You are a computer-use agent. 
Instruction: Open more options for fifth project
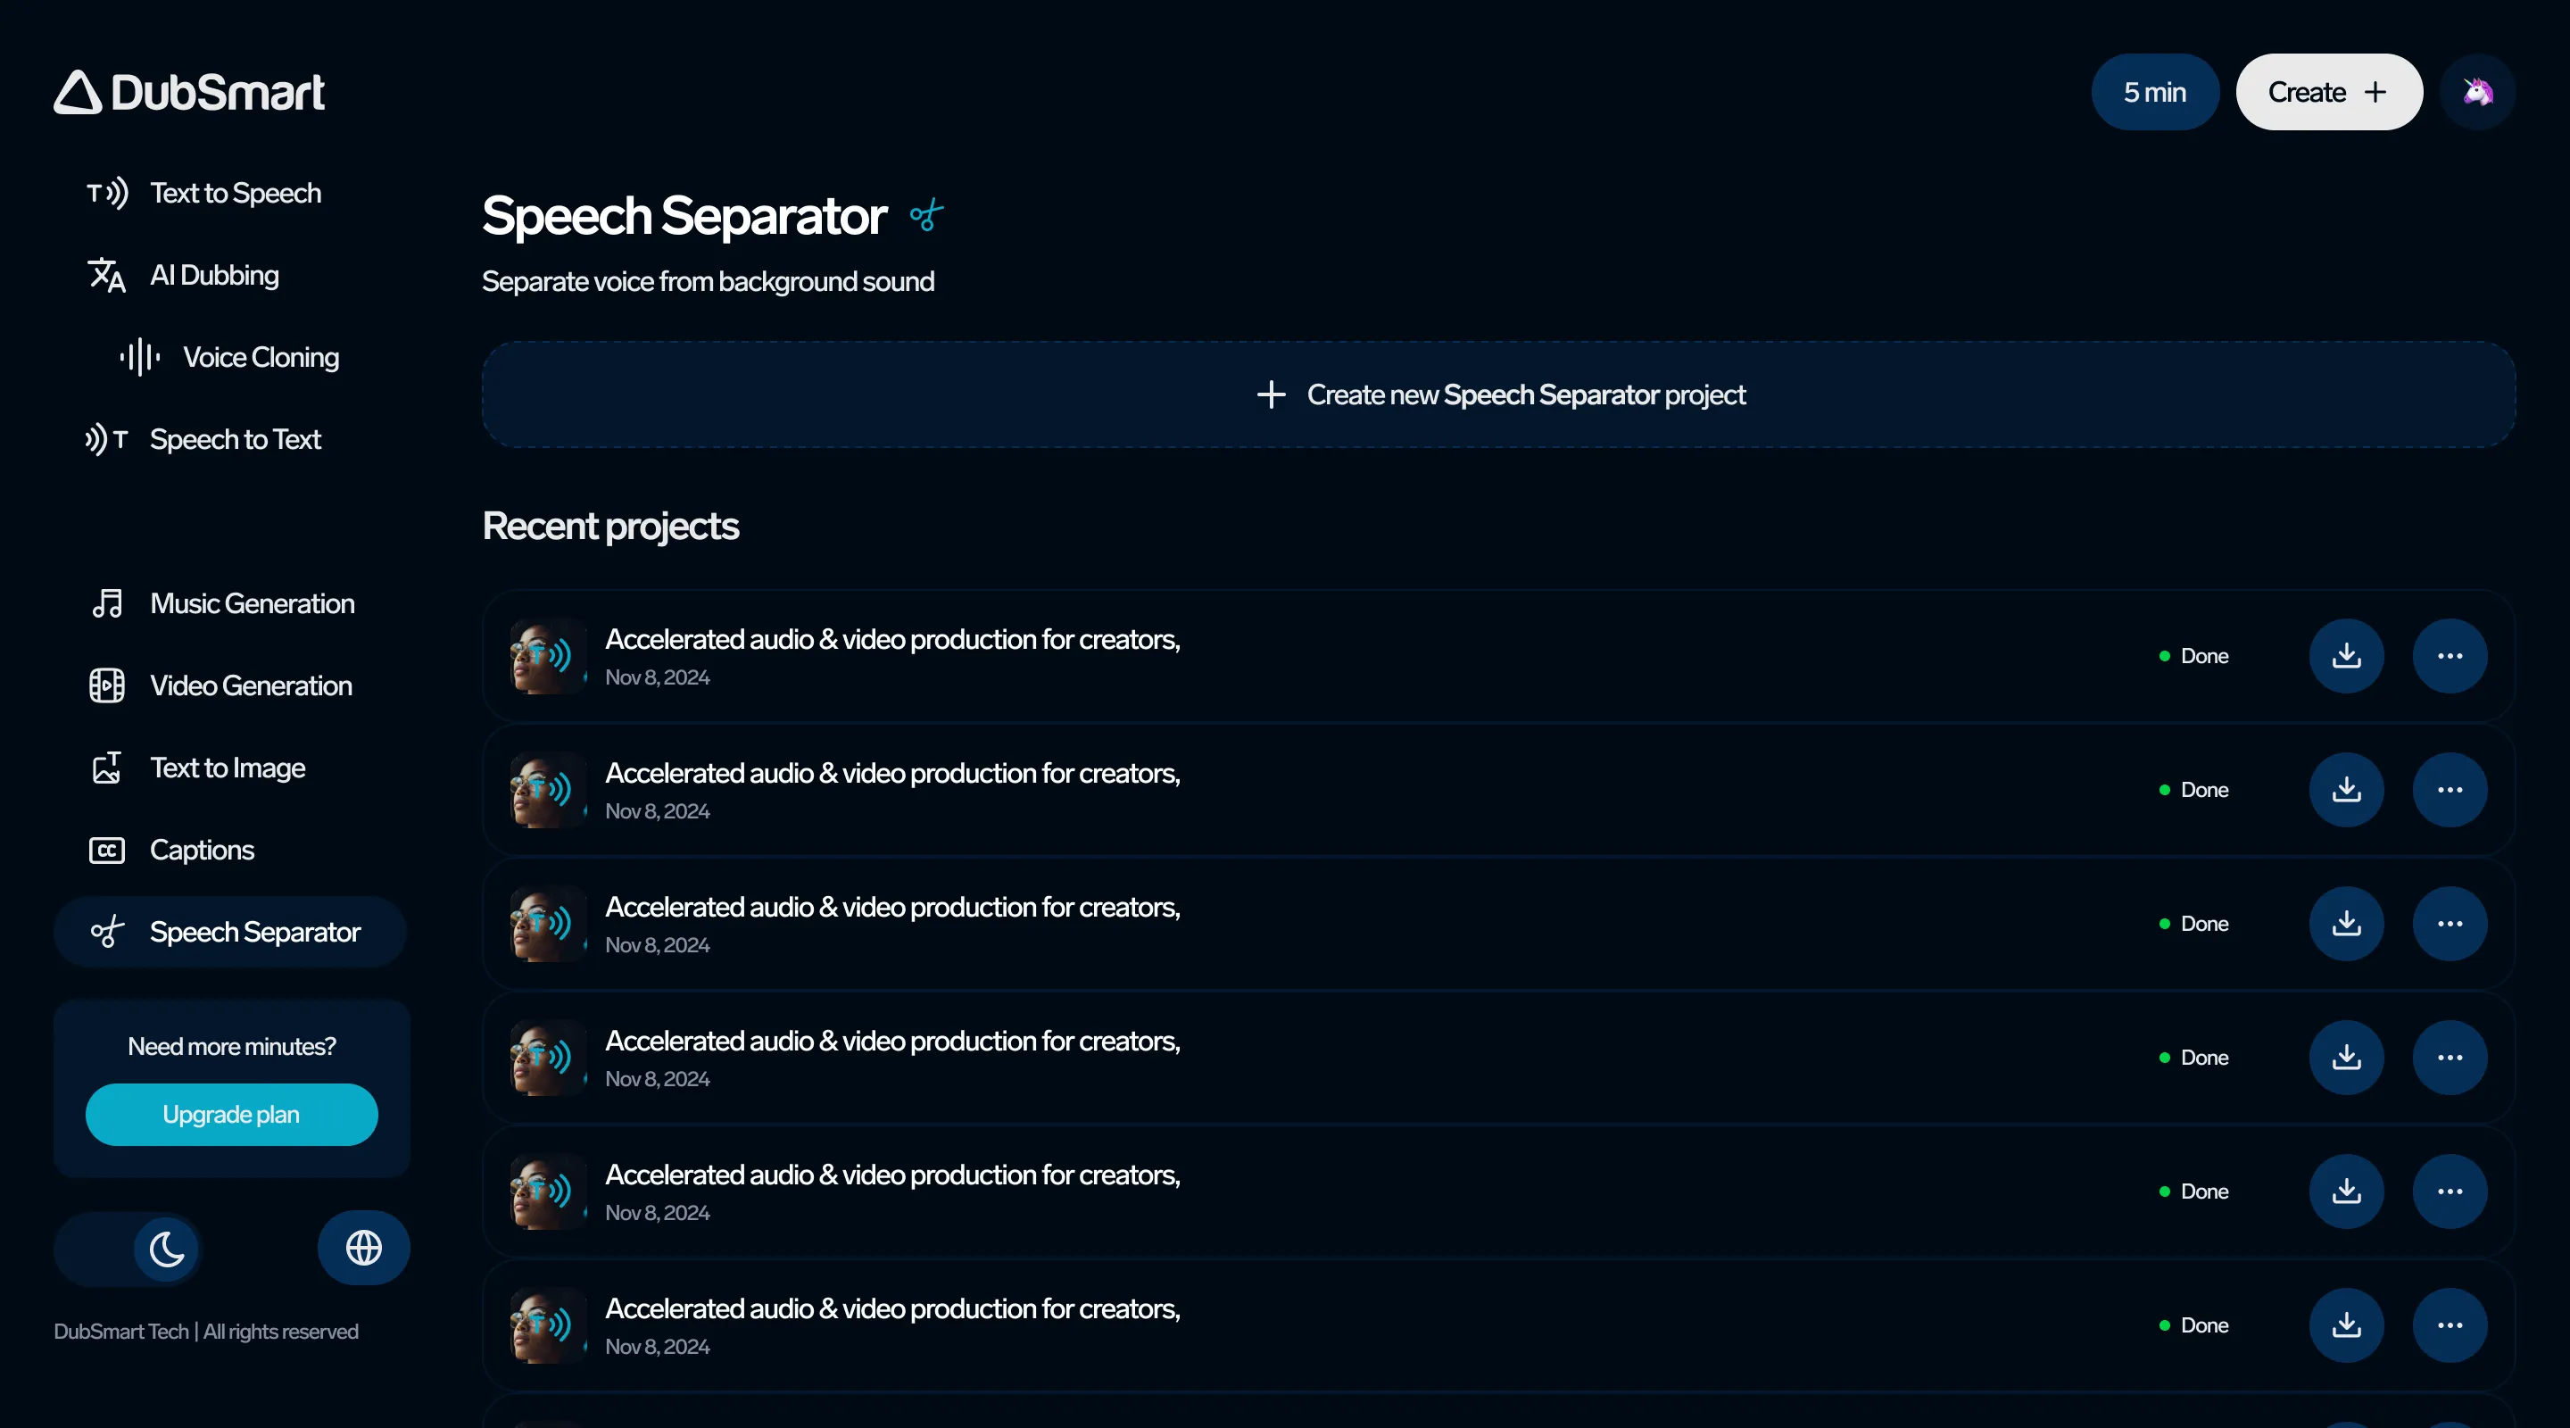tap(2450, 1191)
